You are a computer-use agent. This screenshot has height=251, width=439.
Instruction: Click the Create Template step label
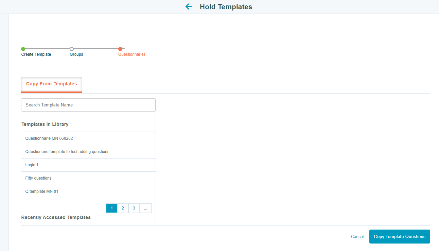36,54
